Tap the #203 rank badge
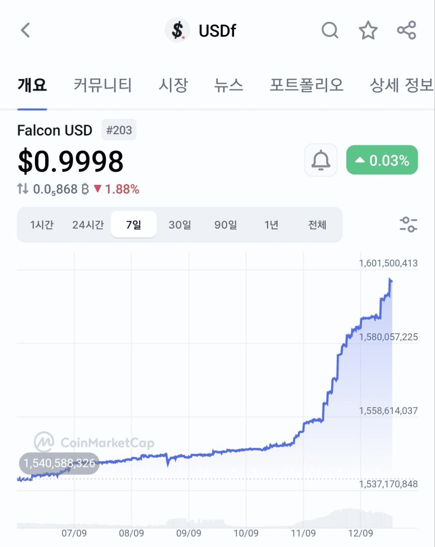 click(x=119, y=130)
